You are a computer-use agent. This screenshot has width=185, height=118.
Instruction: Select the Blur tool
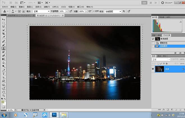point(4,62)
